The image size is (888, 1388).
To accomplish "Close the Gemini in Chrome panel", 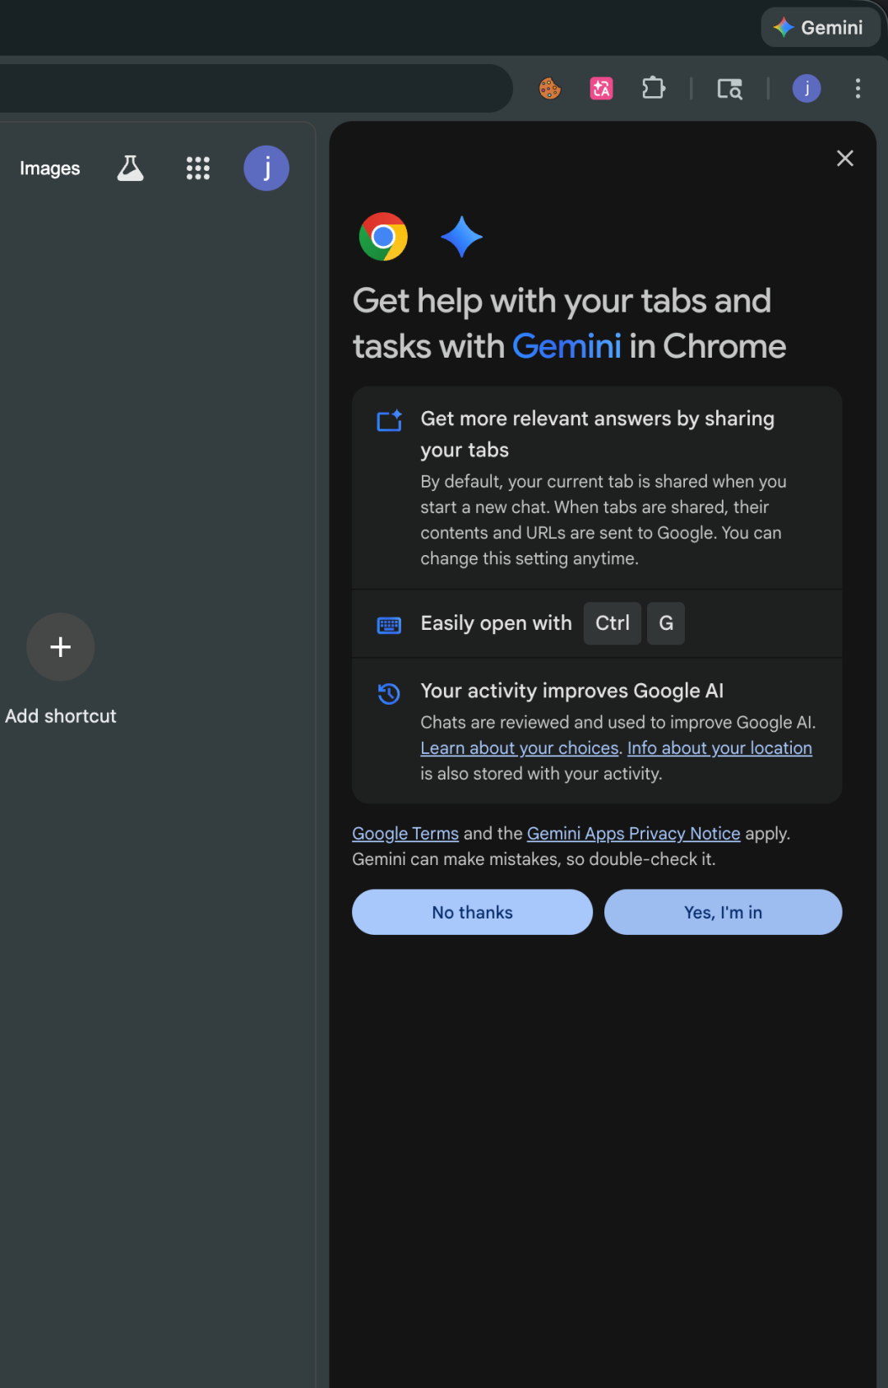I will tap(844, 159).
